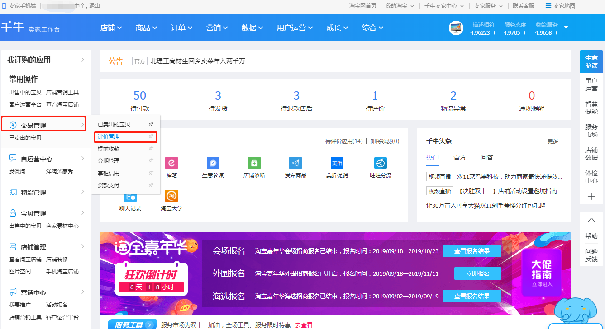
Task: Click the 店铺管理 shop icon
Action: pos(13,246)
